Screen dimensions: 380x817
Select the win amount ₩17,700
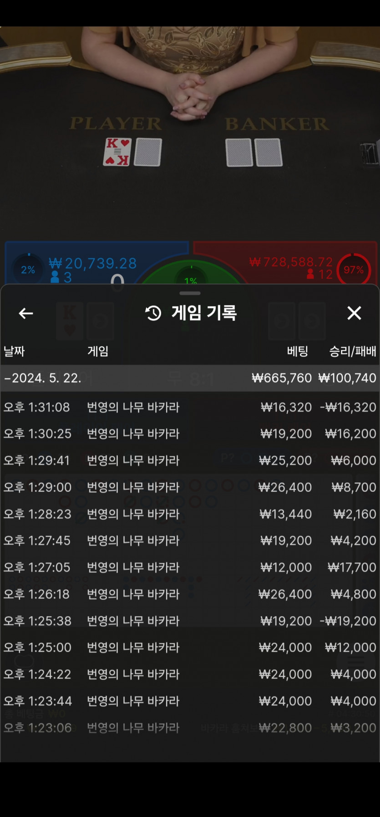tap(352, 567)
